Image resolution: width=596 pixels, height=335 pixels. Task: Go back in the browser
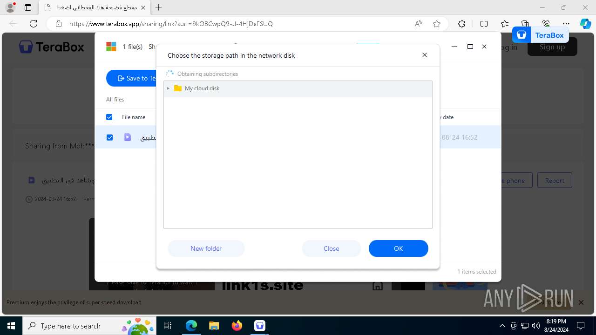(x=13, y=24)
